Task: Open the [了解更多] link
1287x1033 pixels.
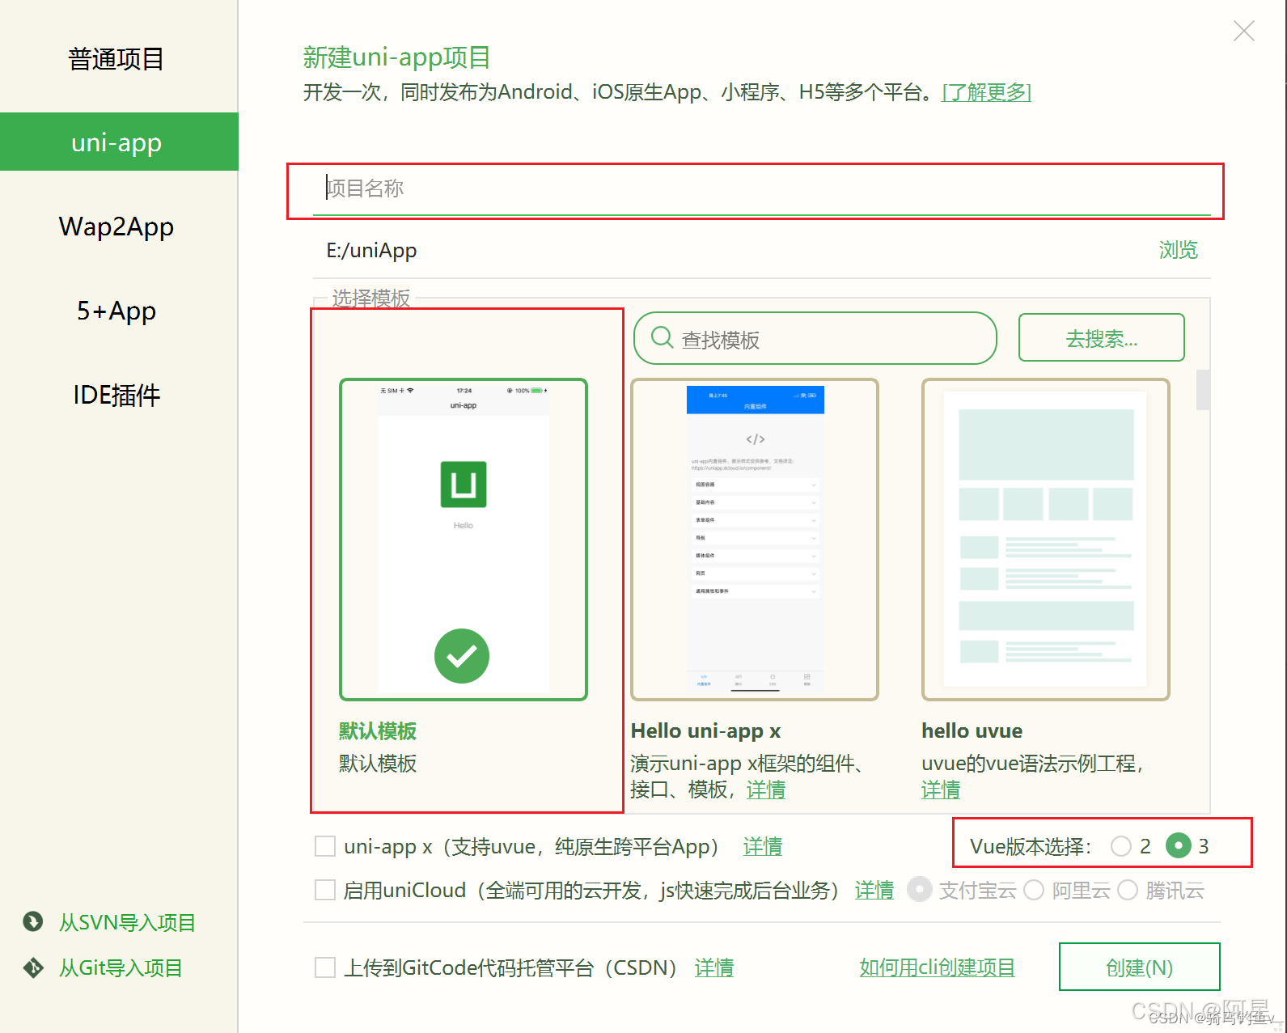Action: (986, 92)
